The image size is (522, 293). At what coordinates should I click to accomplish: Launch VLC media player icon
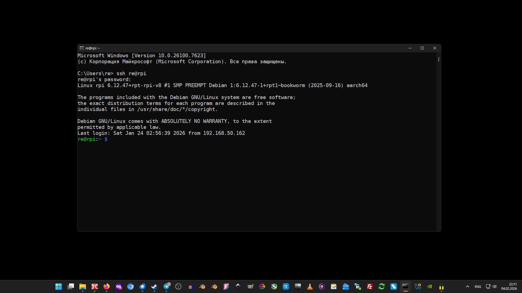point(310,286)
